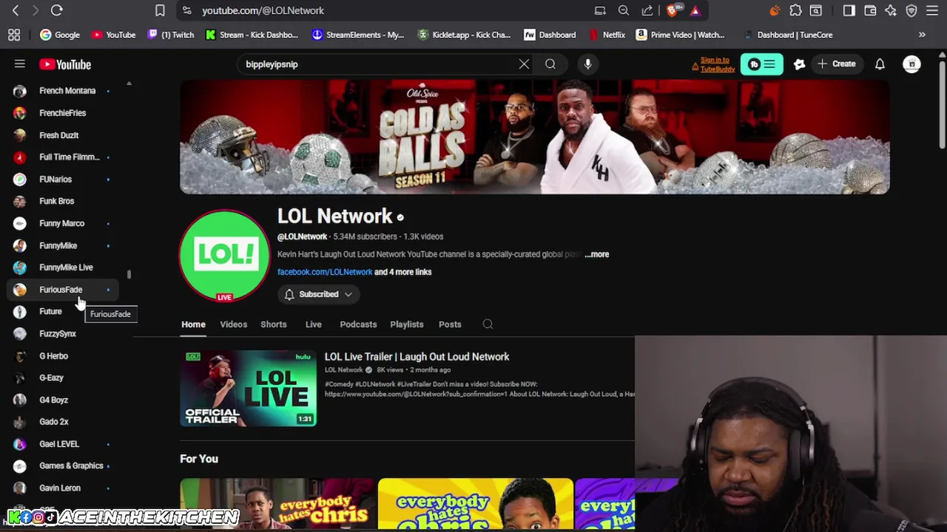
Task: Start voice search with the microphone
Action: point(587,64)
